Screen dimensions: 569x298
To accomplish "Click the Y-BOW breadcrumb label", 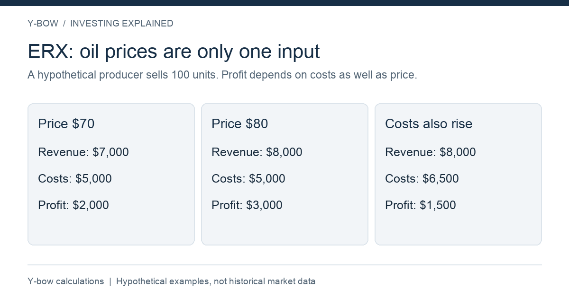I will tap(43, 23).
